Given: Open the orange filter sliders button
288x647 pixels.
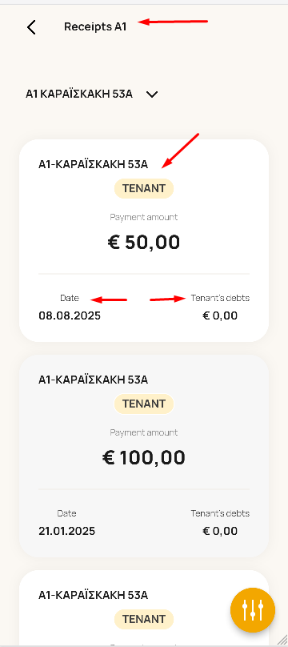Looking at the screenshot, I should (253, 610).
